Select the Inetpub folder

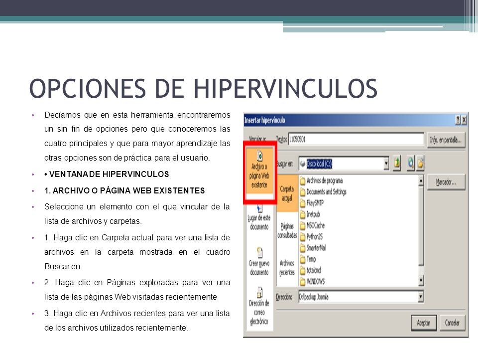coord(310,214)
